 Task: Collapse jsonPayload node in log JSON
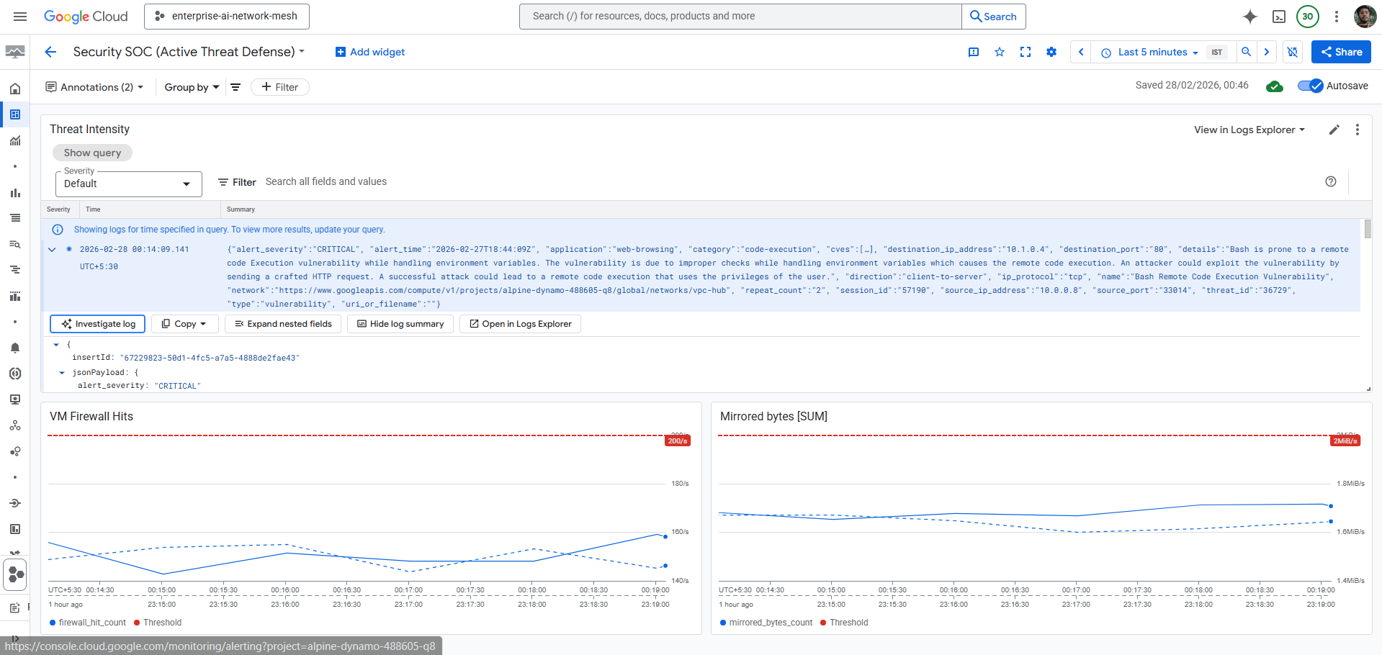click(62, 373)
